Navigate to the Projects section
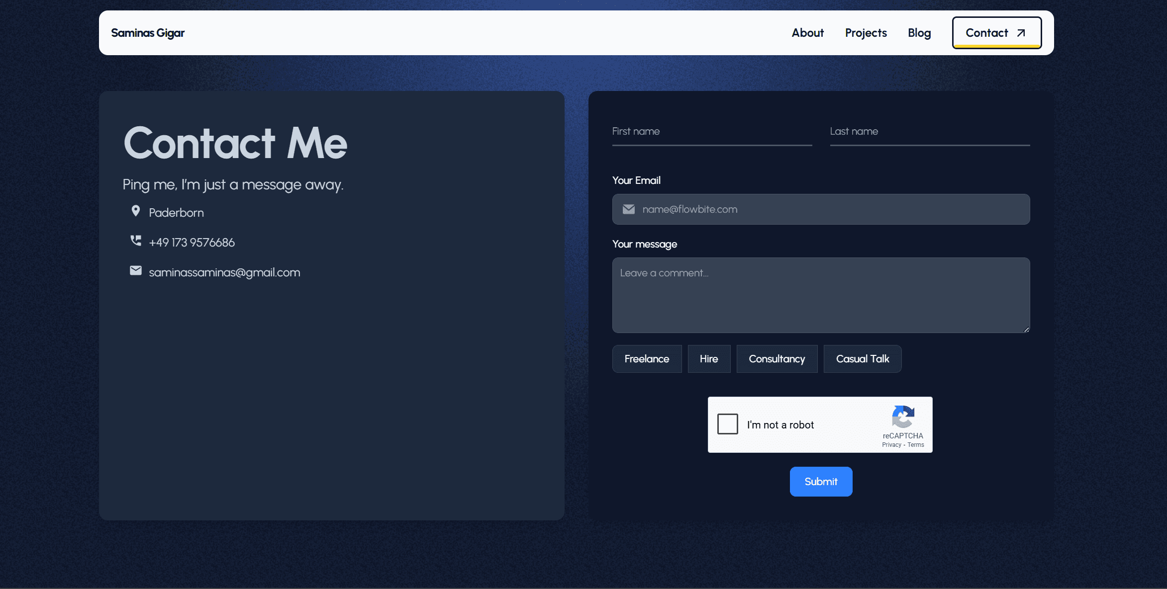This screenshot has height=589, width=1167. click(866, 33)
